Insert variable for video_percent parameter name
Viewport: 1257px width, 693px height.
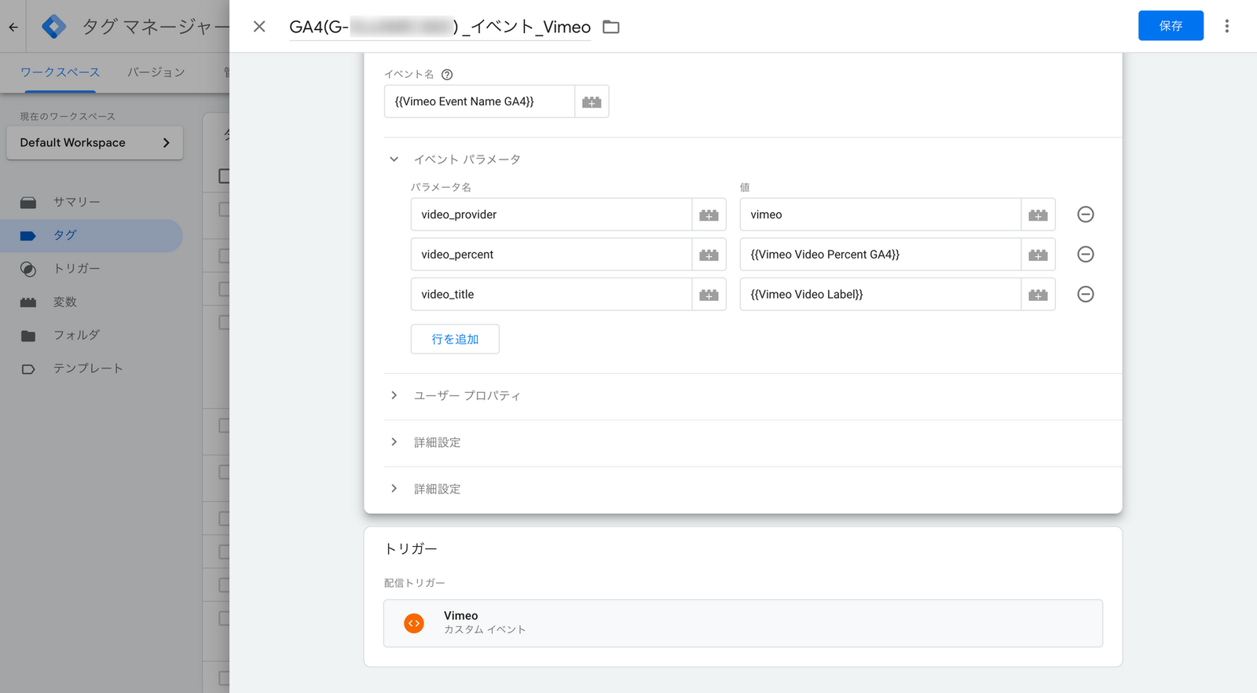pyautogui.click(x=709, y=255)
